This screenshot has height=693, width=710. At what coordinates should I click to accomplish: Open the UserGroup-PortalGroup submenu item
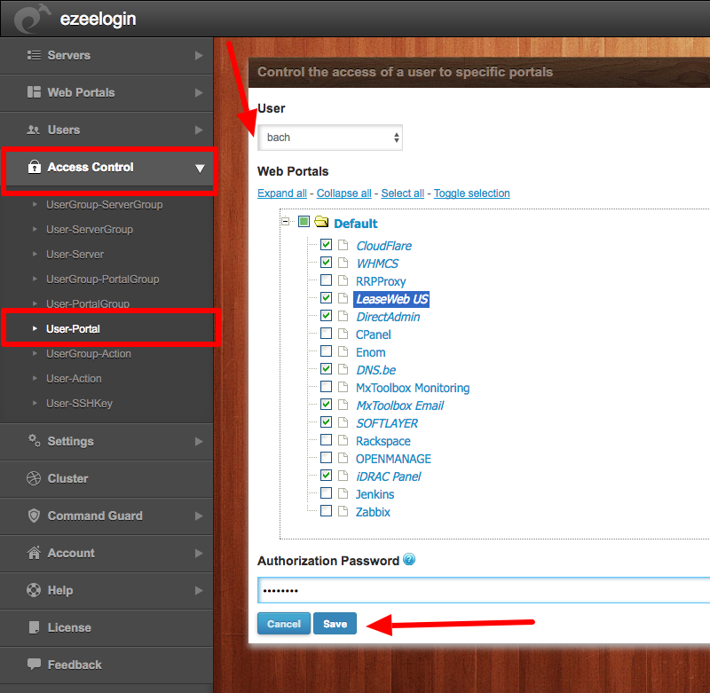pyautogui.click(x=102, y=280)
